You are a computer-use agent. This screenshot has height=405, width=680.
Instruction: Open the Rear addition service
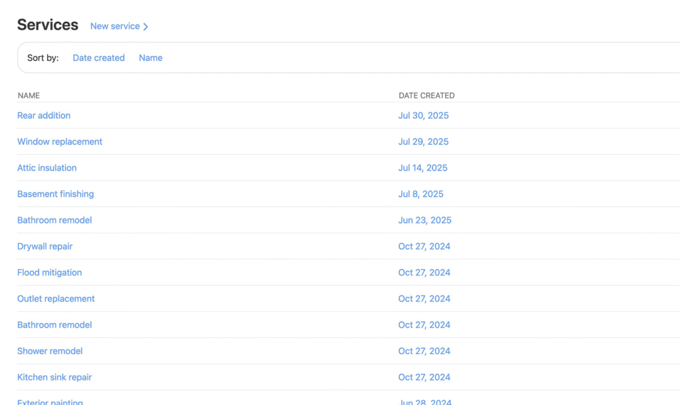(44, 116)
